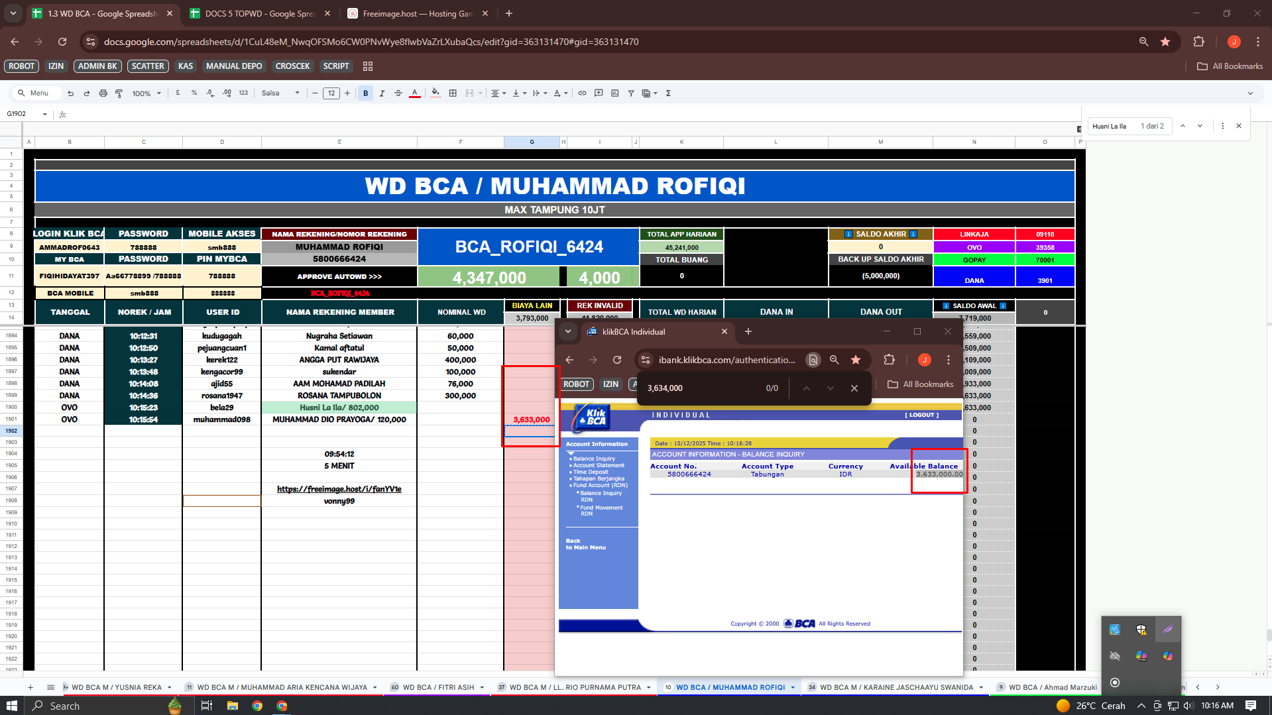The height and width of the screenshot is (715, 1272).
Task: Select the WD BCA / FITRI ASIH sheet tab
Action: (x=437, y=687)
